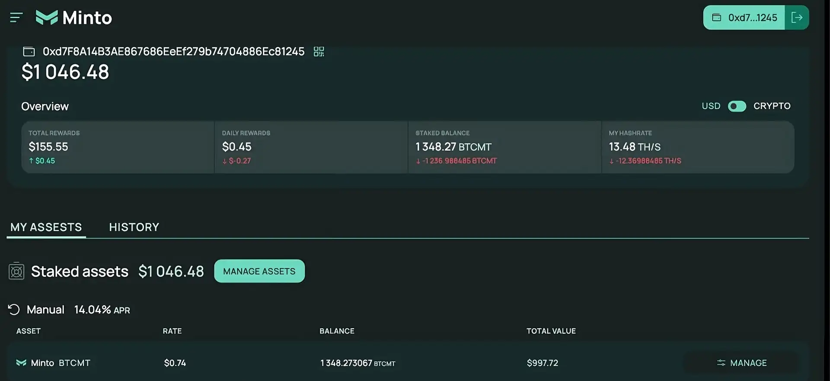Switch to the HISTORY tab
This screenshot has height=381, width=830.
pyautogui.click(x=134, y=227)
